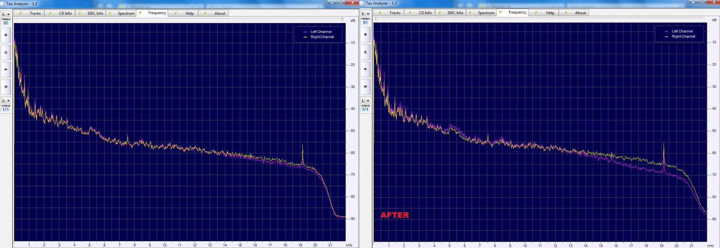Expand the 1: mode dropdown in left window
Image resolution: width=720 pixels, height=248 pixels.
(x=6, y=101)
